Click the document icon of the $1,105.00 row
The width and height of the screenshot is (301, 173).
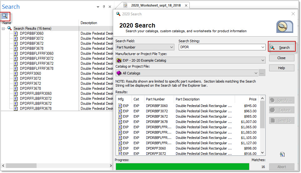pyautogui.click(x=120, y=138)
